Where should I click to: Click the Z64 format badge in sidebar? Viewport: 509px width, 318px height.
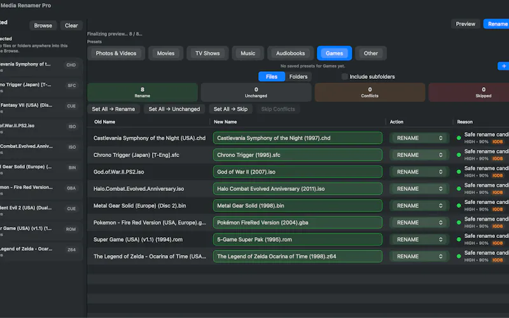pos(71,249)
